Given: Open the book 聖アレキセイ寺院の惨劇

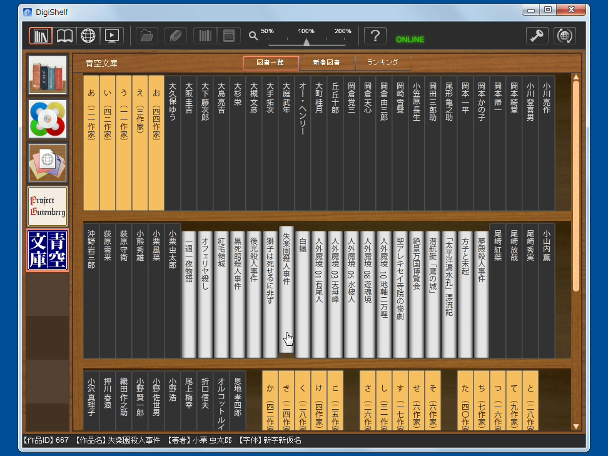Looking at the screenshot, I should coord(400,295).
